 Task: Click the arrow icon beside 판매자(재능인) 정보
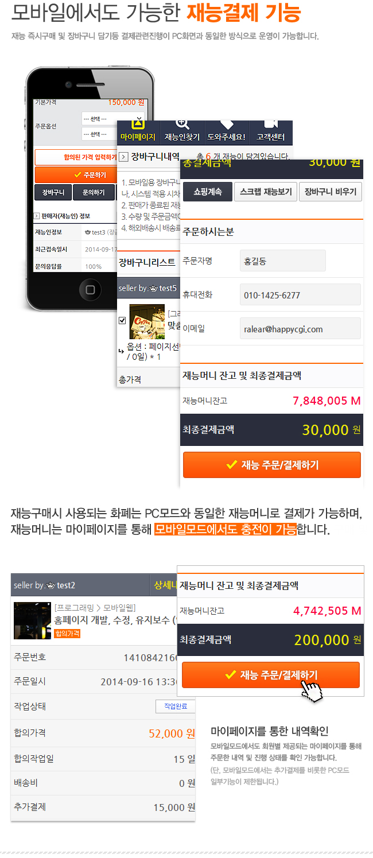click(x=37, y=216)
